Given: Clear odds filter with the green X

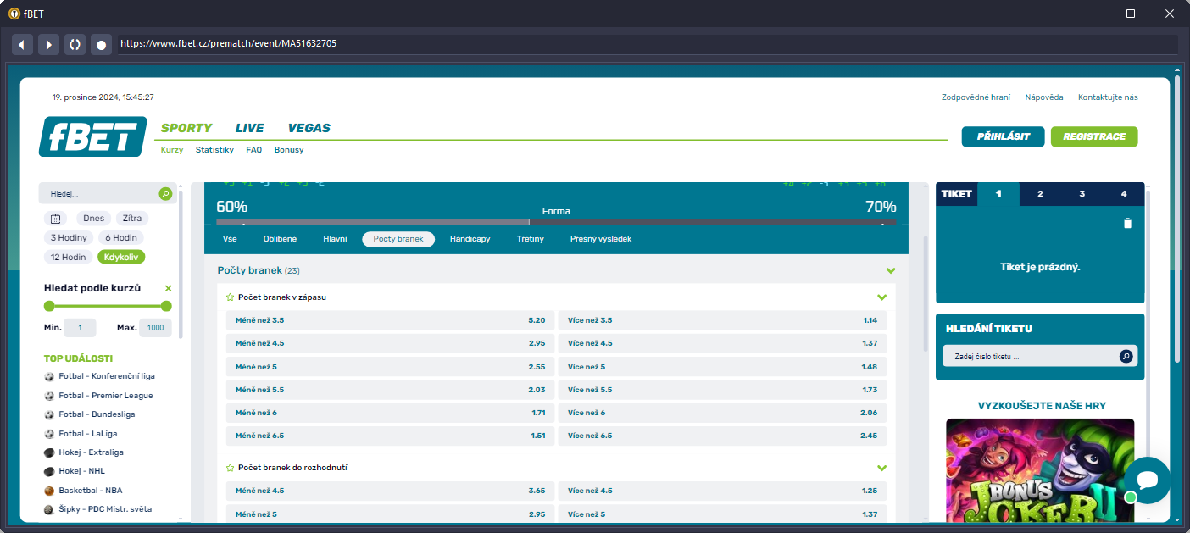Looking at the screenshot, I should click(x=168, y=288).
